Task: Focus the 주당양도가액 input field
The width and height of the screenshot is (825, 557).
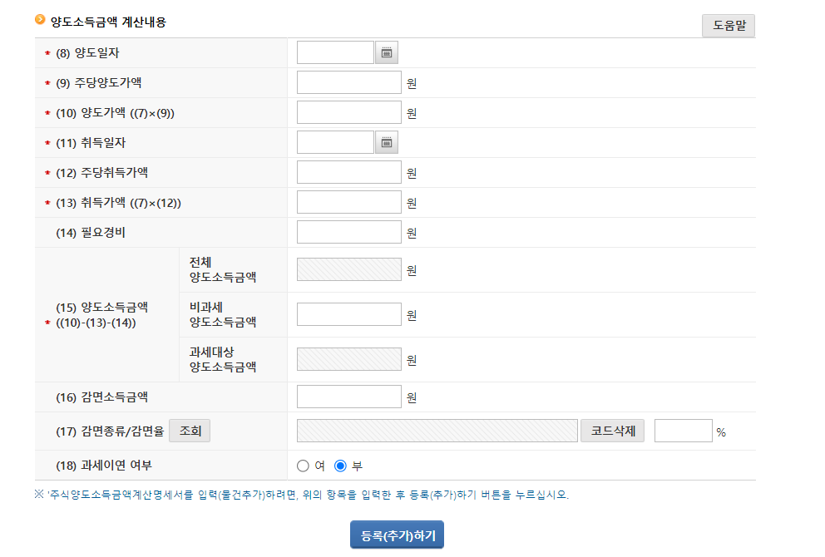Action: tap(348, 81)
